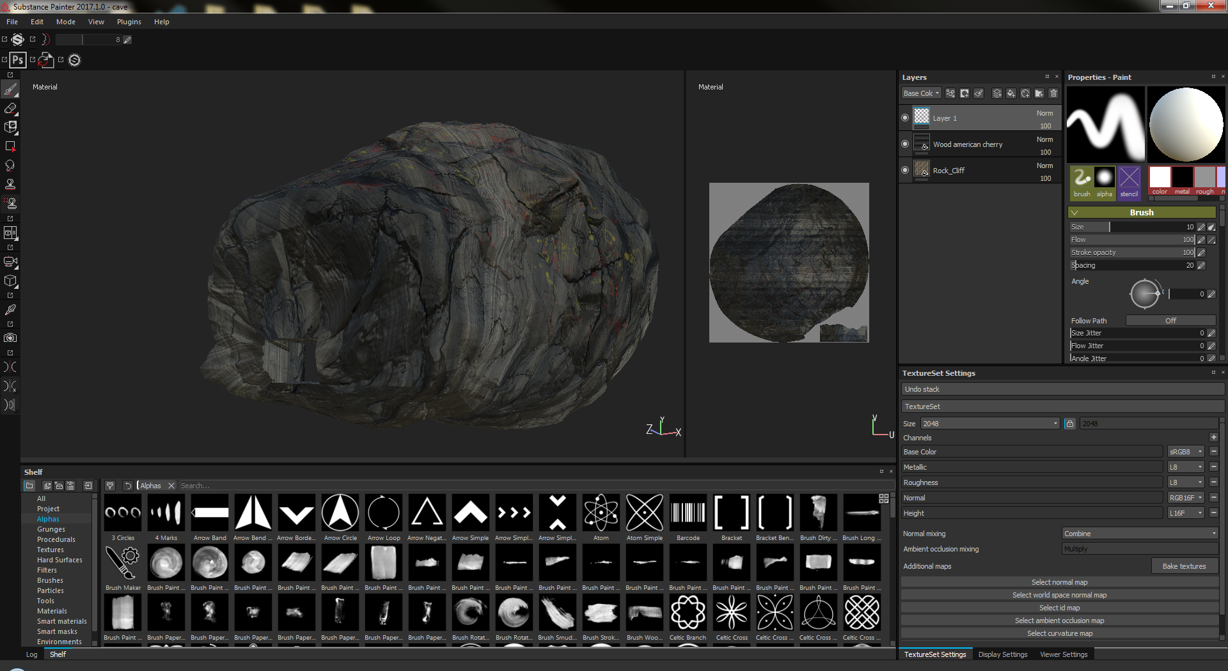Delete the selected layer
Screen dimensions: 1228x671
coord(1053,93)
